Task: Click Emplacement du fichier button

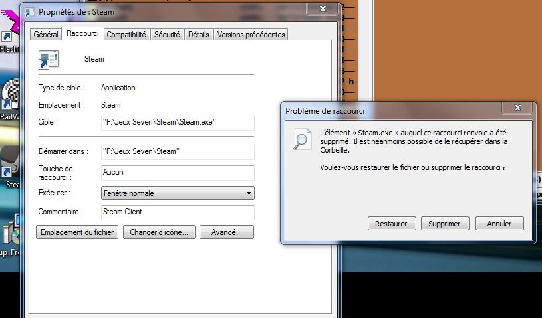Action: pyautogui.click(x=77, y=232)
